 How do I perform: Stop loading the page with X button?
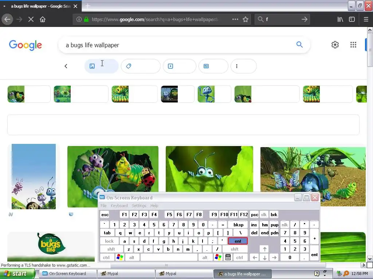click(31, 19)
